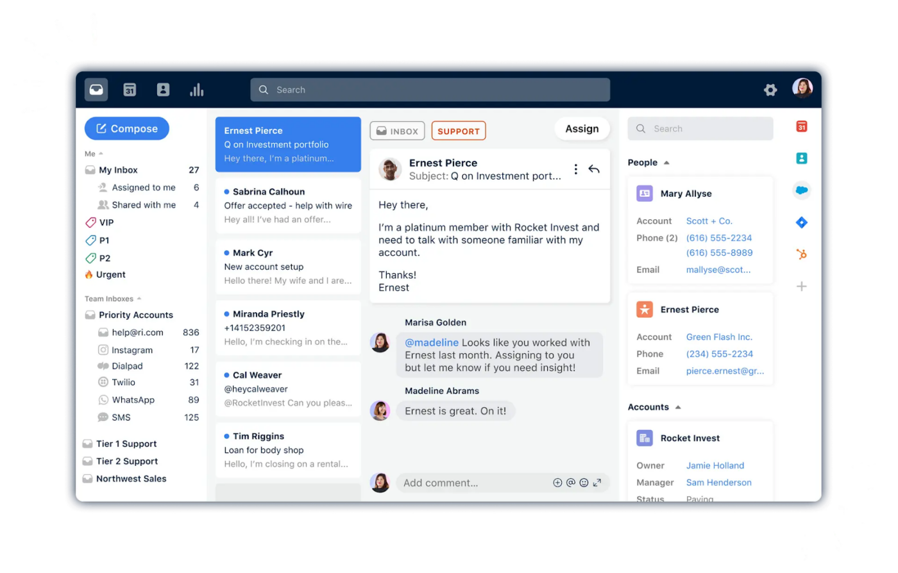This screenshot has width=898, height=573.
Task: Click the Assign button
Action: point(582,129)
